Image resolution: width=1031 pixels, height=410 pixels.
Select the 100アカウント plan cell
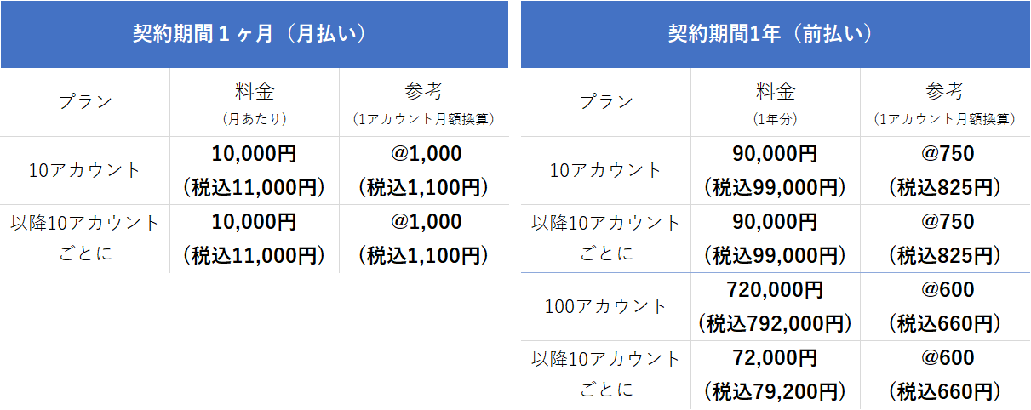605,306
